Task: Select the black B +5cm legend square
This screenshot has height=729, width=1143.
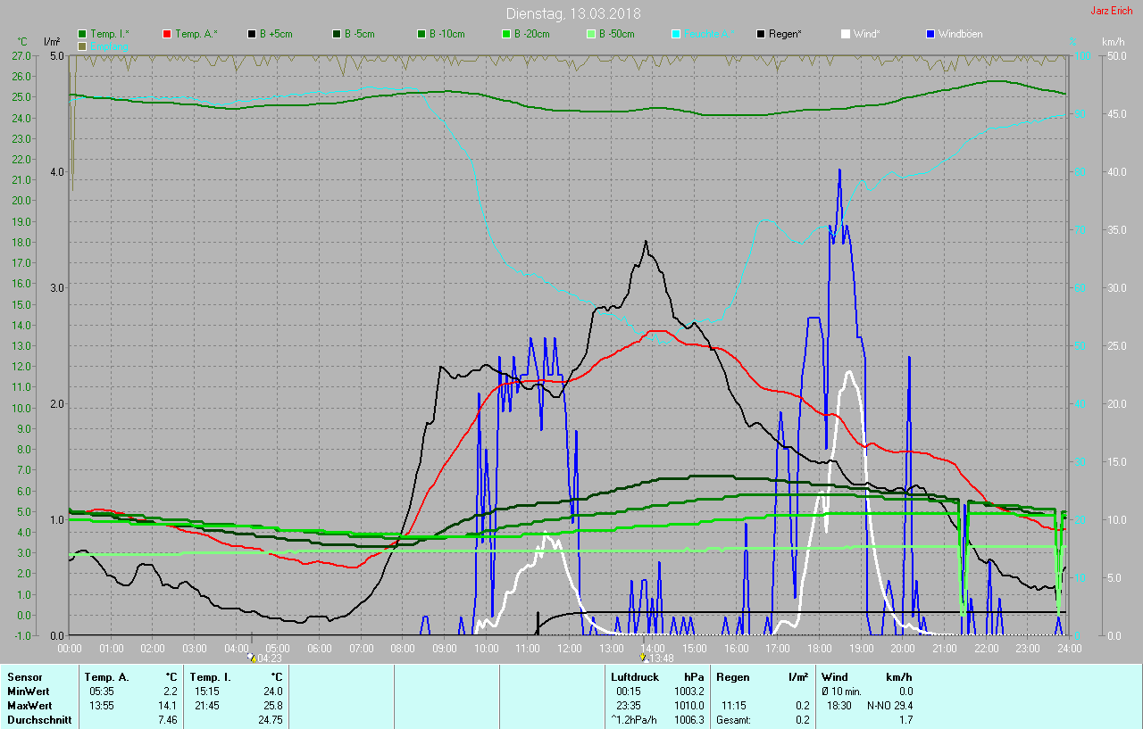Action: click(252, 34)
